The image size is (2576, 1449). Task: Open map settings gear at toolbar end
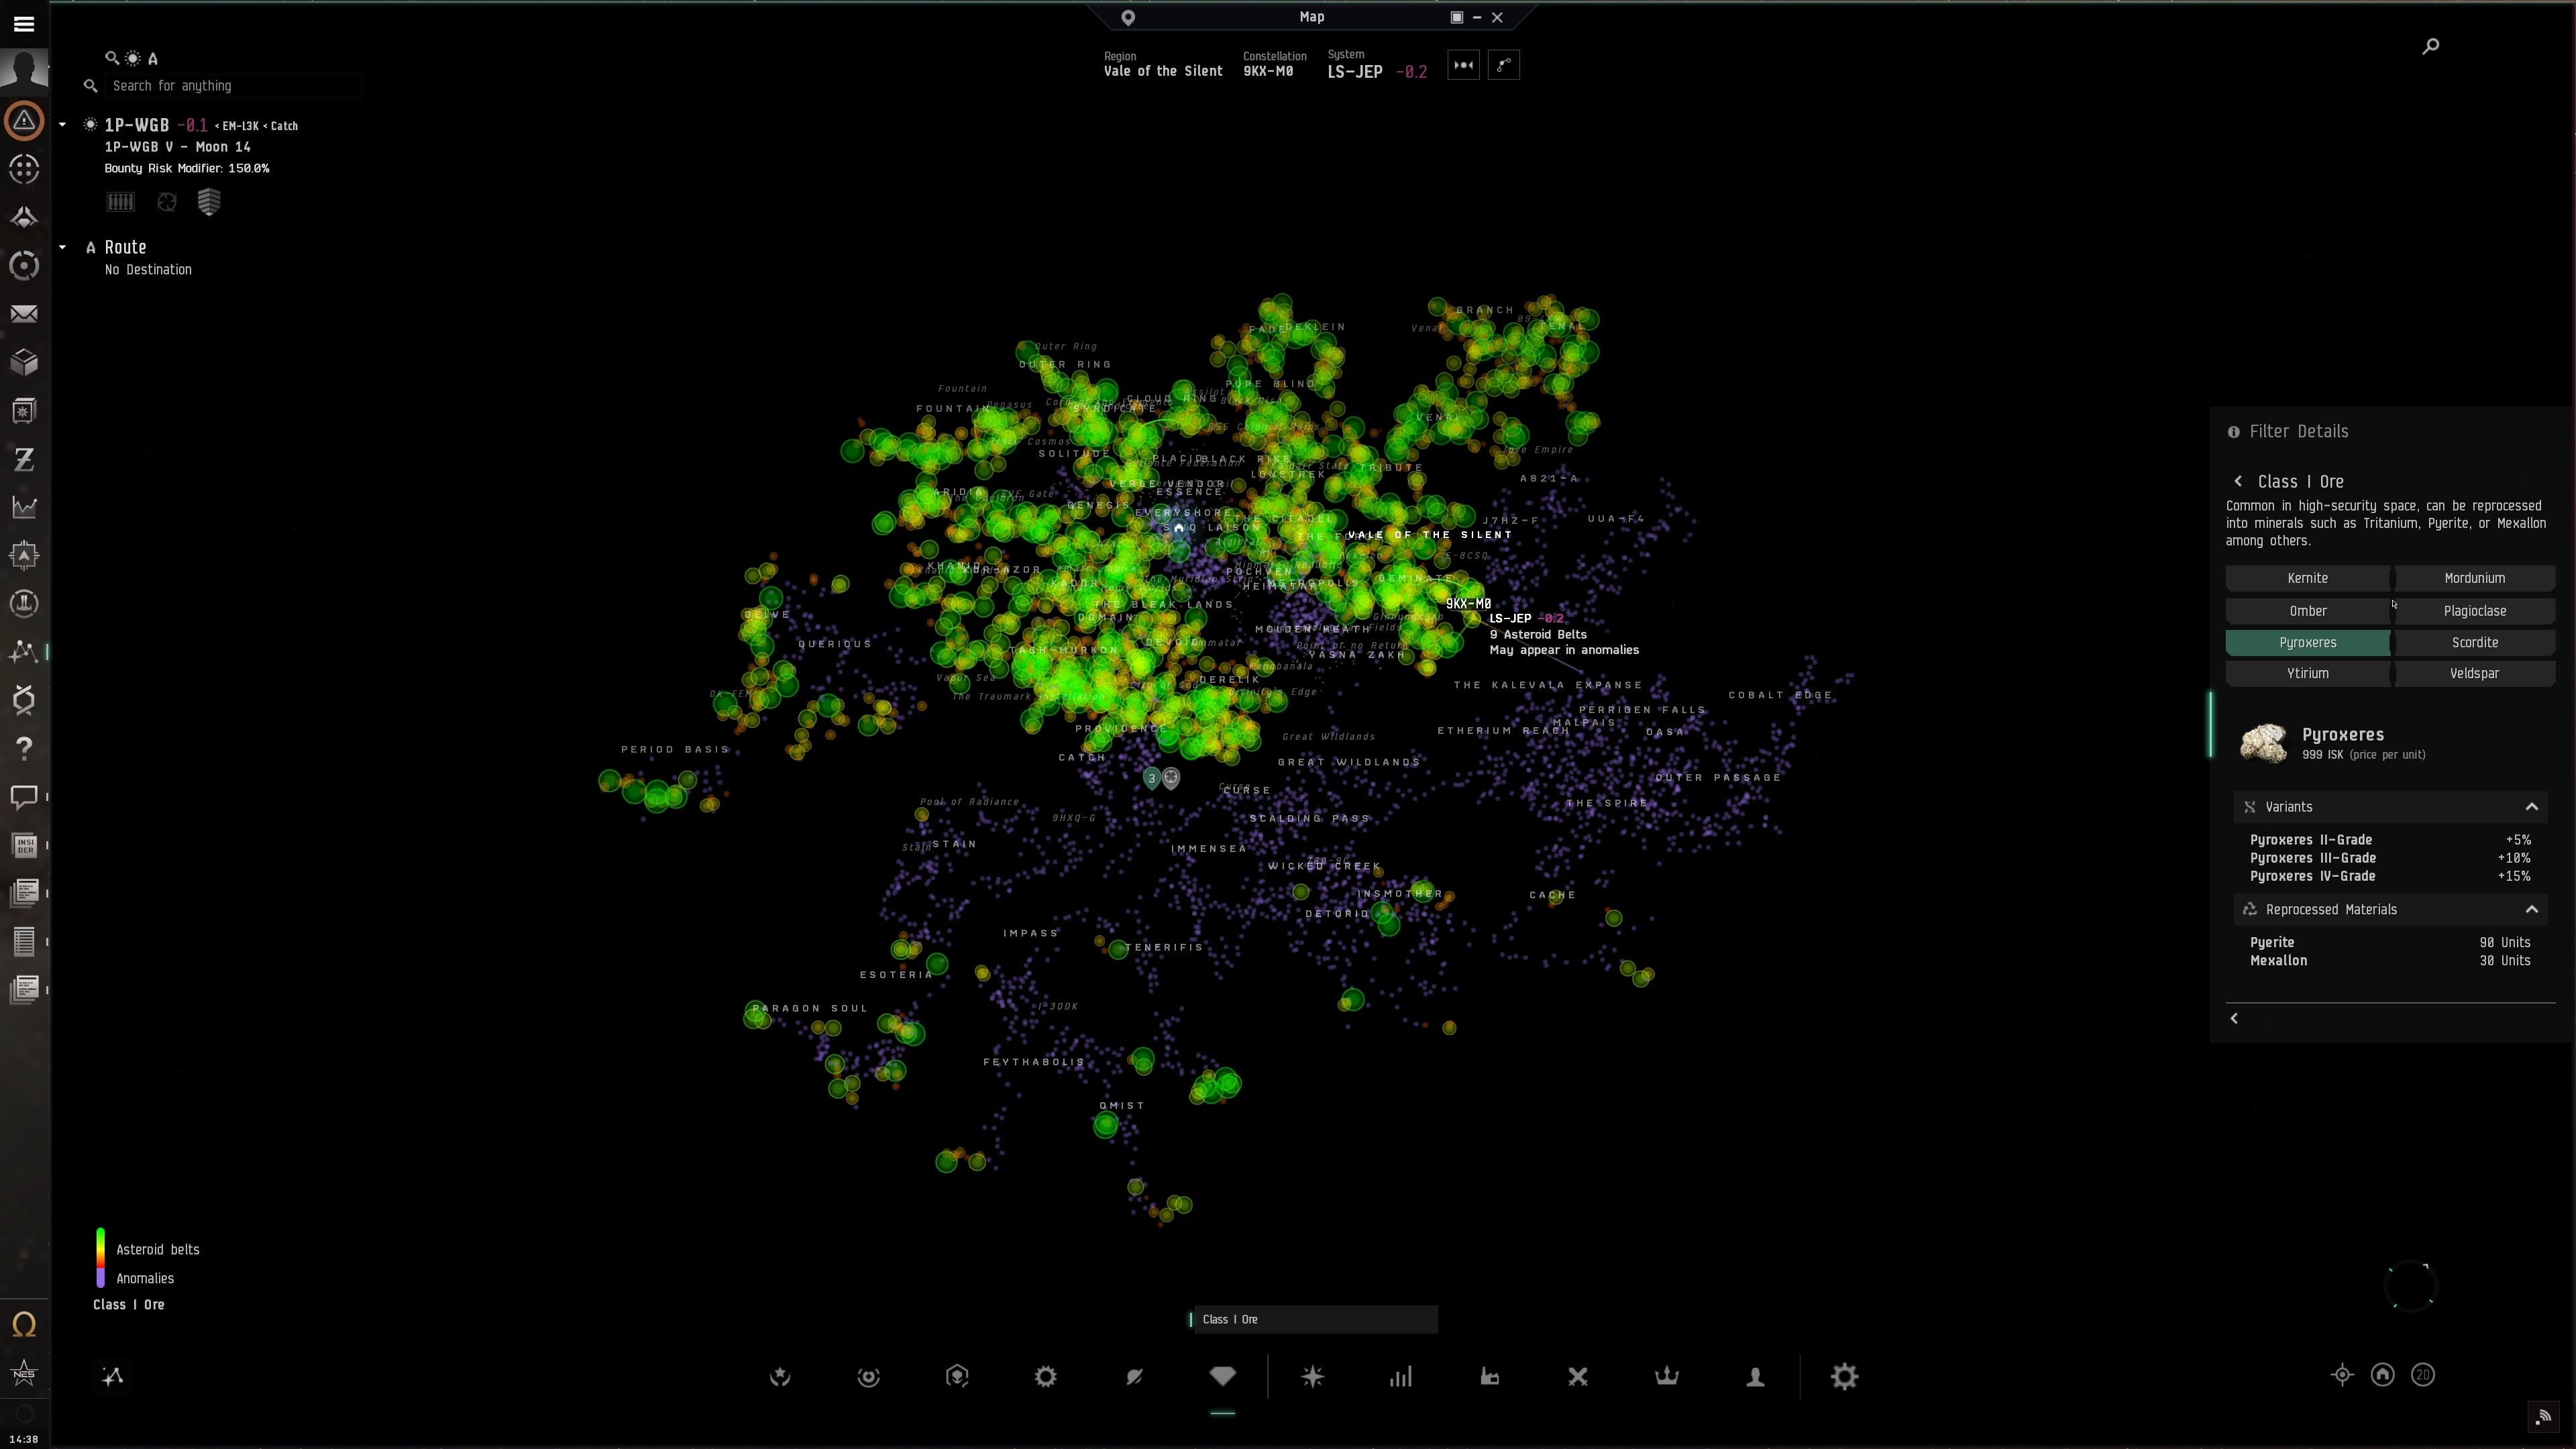[1844, 1376]
